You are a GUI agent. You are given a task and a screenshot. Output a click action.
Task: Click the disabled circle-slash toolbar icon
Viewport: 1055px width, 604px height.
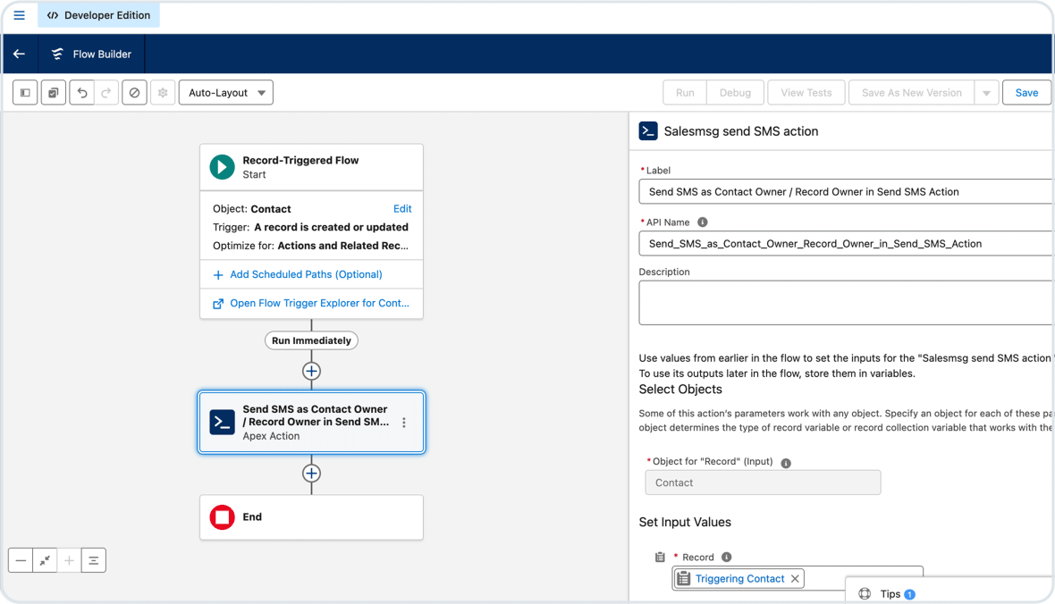click(x=135, y=93)
